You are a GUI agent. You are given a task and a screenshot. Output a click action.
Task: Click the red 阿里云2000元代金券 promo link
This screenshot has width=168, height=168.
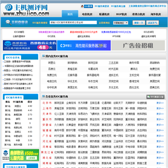coord(84,32)
